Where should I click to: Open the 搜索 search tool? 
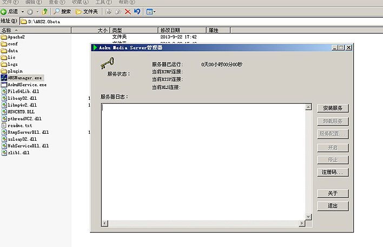coord(63,11)
